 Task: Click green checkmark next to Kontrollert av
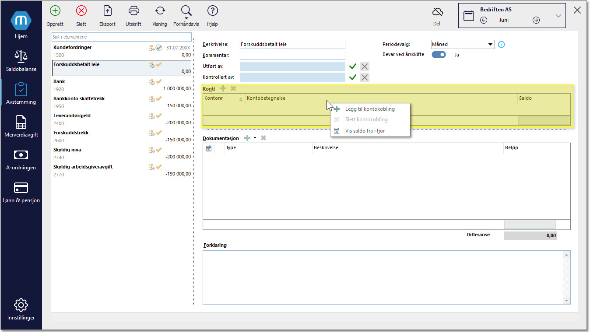[353, 77]
